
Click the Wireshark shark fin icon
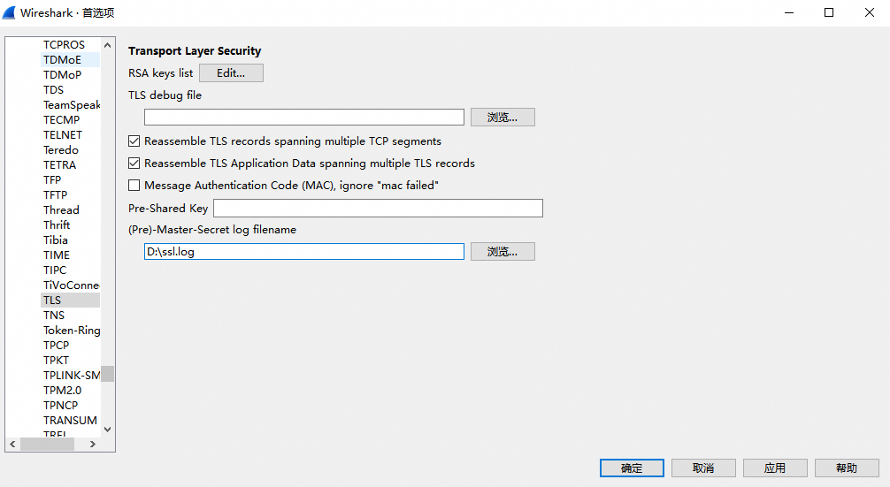point(9,12)
